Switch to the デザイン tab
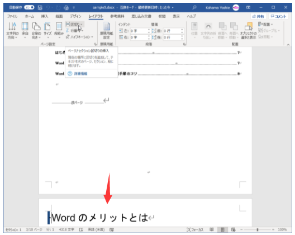 [x=75, y=16]
